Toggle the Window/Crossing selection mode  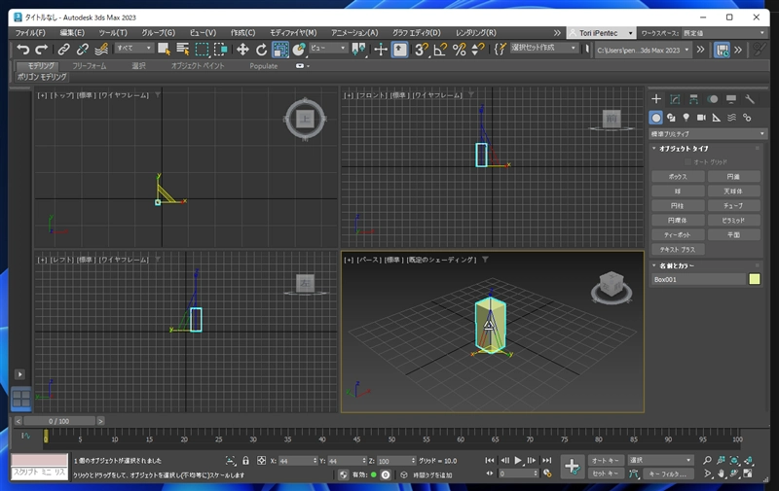(221, 49)
